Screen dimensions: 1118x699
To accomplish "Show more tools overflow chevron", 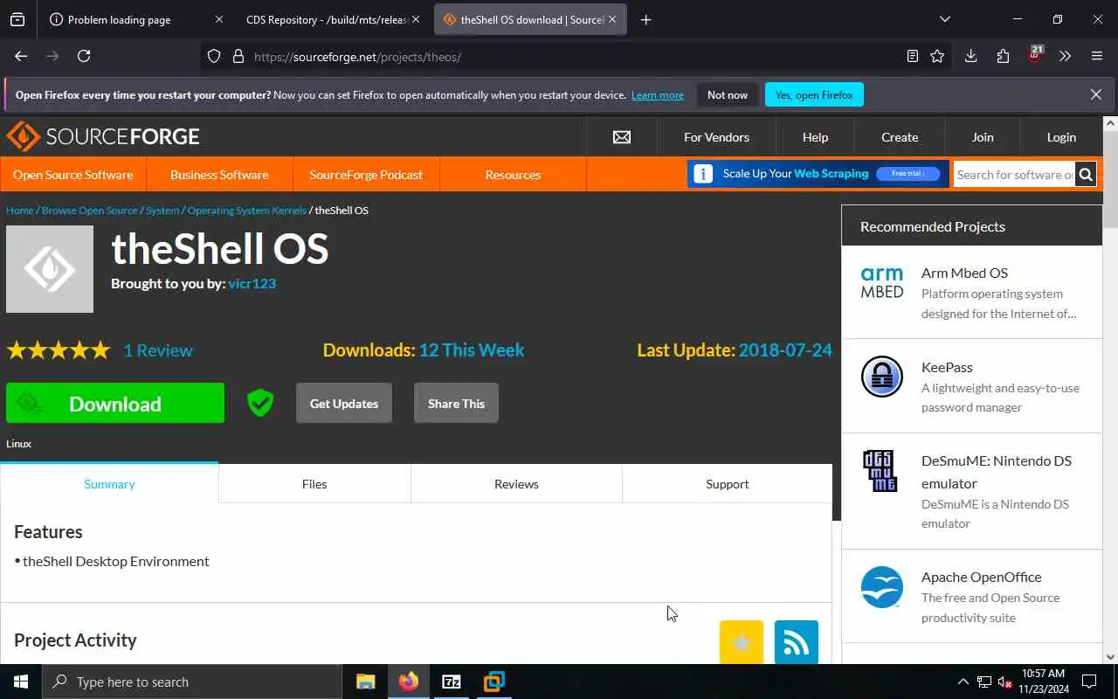I will 1065,56.
